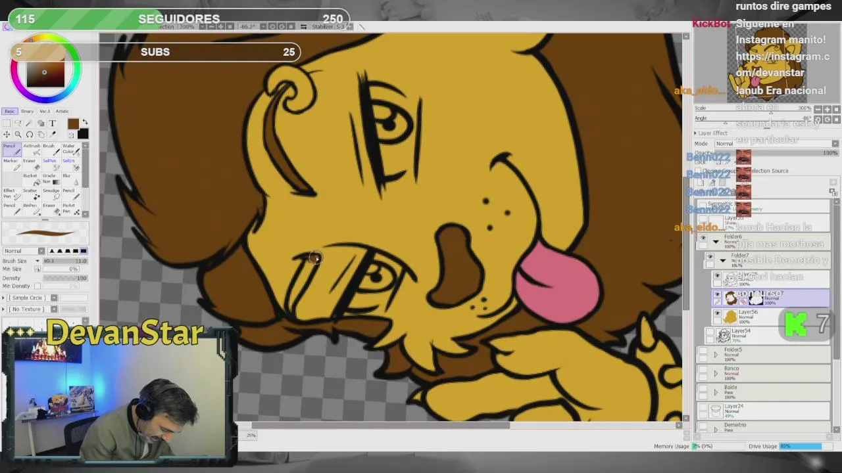This screenshot has width=842, height=473.
Task: Switch to the Basic tool tab
Action: (x=10, y=111)
